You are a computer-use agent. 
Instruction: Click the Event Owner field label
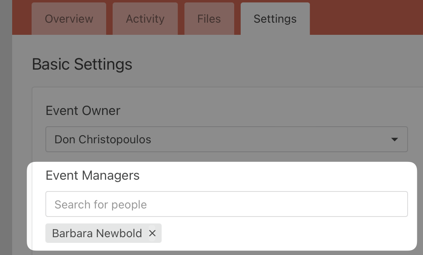coord(83,110)
